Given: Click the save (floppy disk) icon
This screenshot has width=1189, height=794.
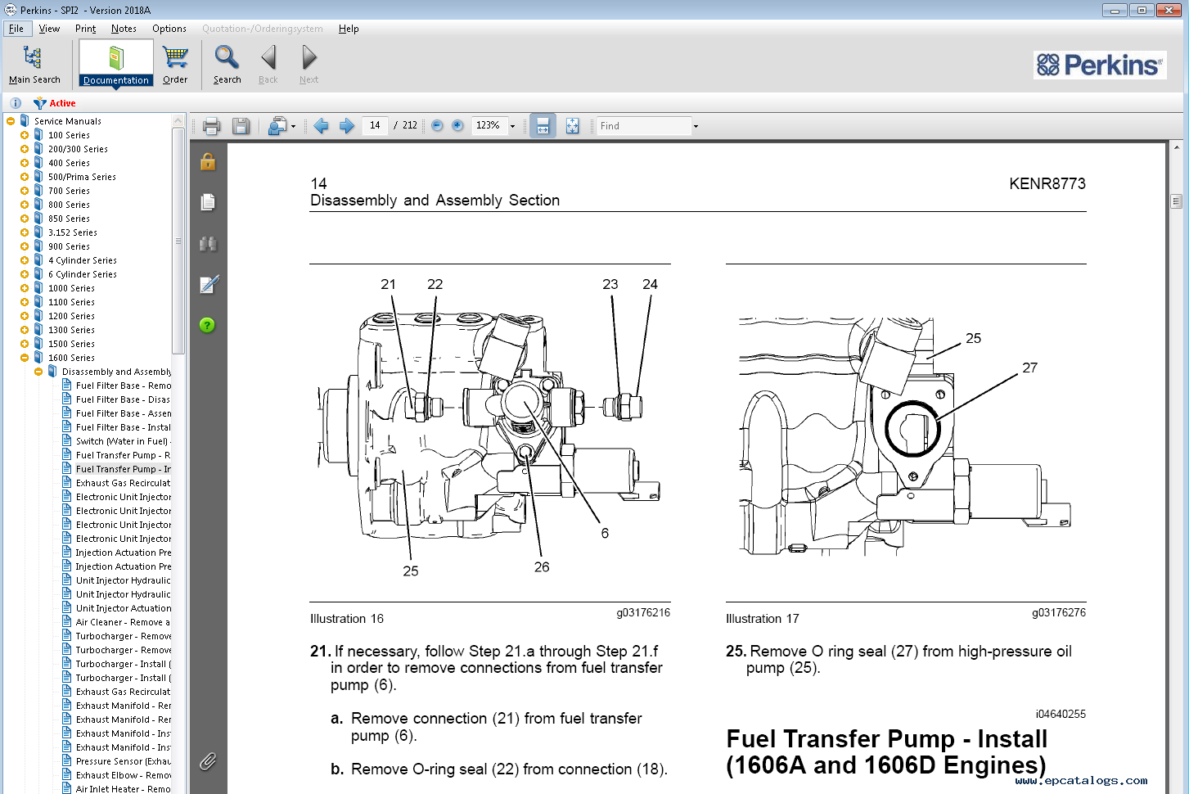Looking at the screenshot, I should coord(241,126).
